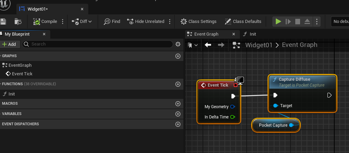Screen dimensions: 349x153
Task: Click the Find toolbar button
Action: click(x=112, y=22)
